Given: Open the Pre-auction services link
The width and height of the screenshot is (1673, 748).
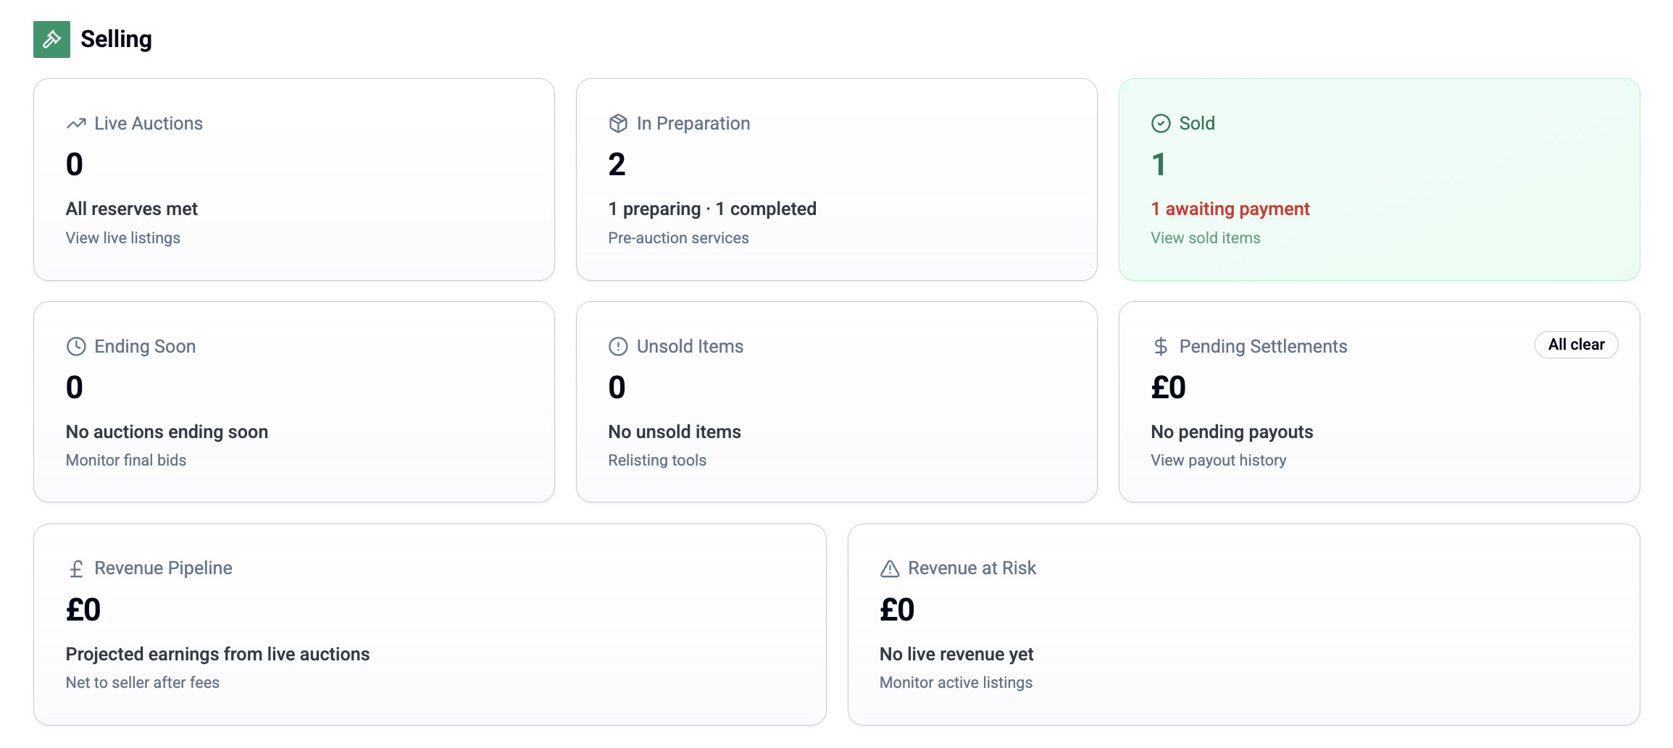Looking at the screenshot, I should pos(678,238).
